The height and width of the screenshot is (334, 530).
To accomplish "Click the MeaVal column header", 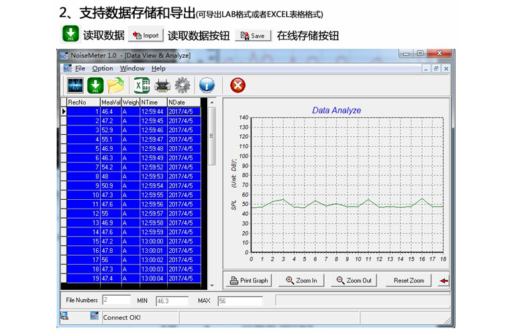I will click(x=111, y=102).
